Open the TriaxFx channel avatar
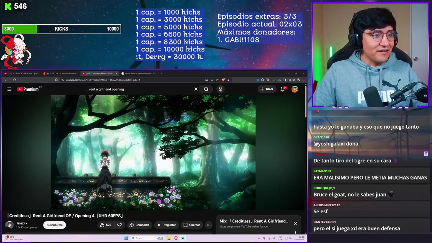 pos(9,225)
